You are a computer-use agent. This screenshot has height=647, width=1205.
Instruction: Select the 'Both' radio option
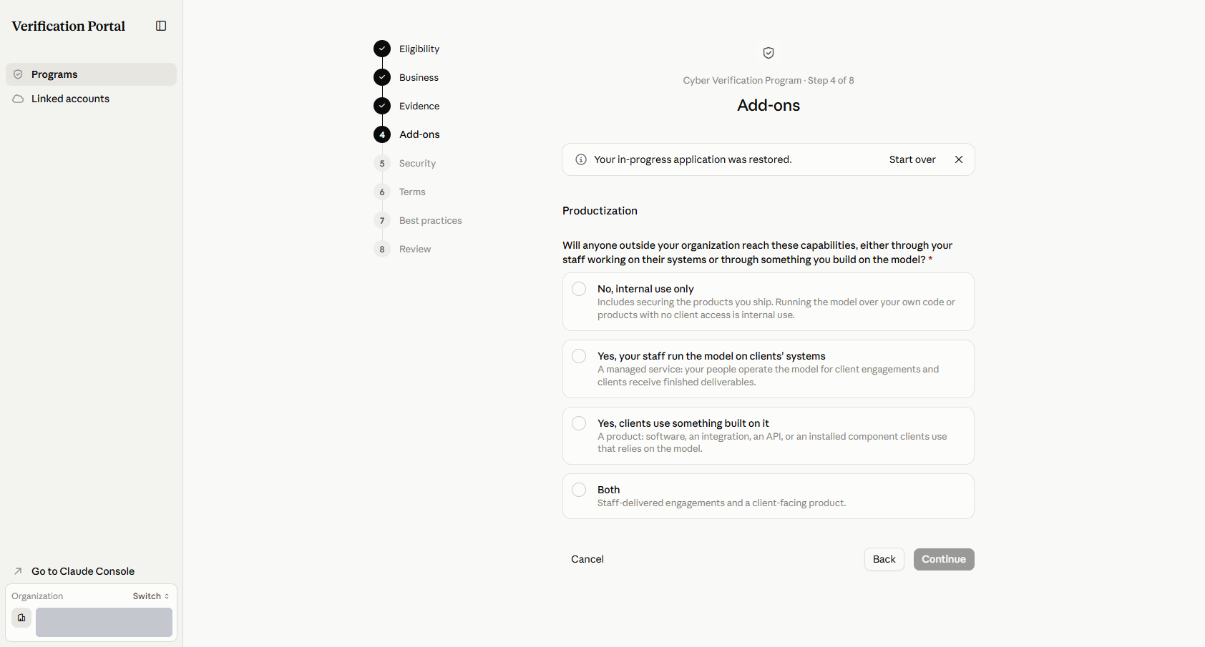pos(579,490)
